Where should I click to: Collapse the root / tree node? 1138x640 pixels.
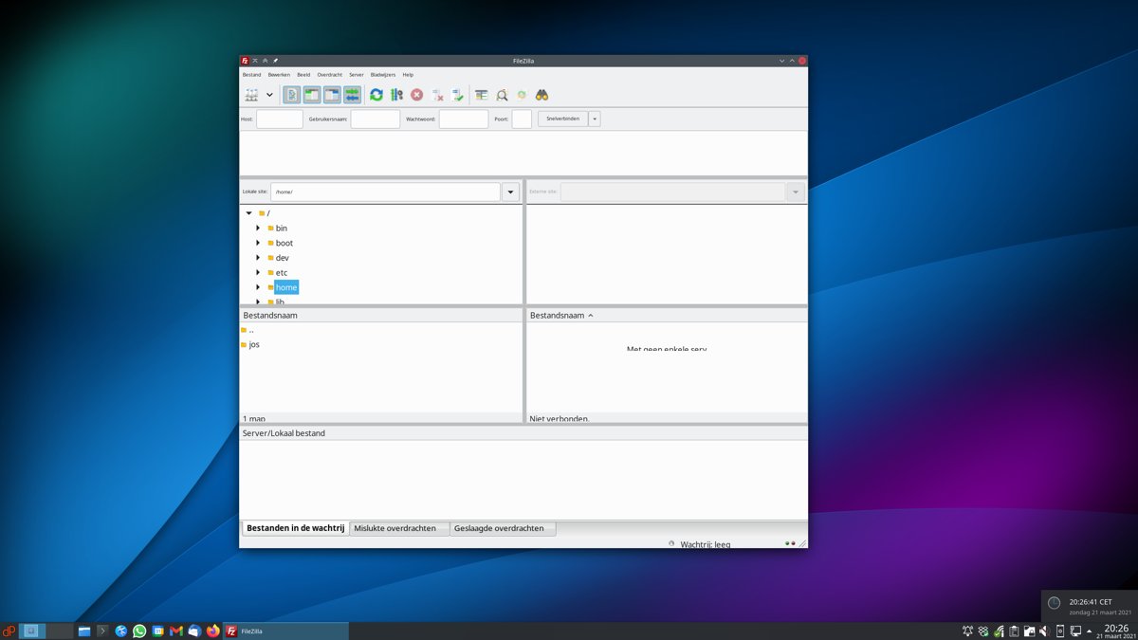248,213
